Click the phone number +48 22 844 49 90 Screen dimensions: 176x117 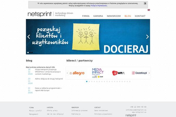[138, 107]
